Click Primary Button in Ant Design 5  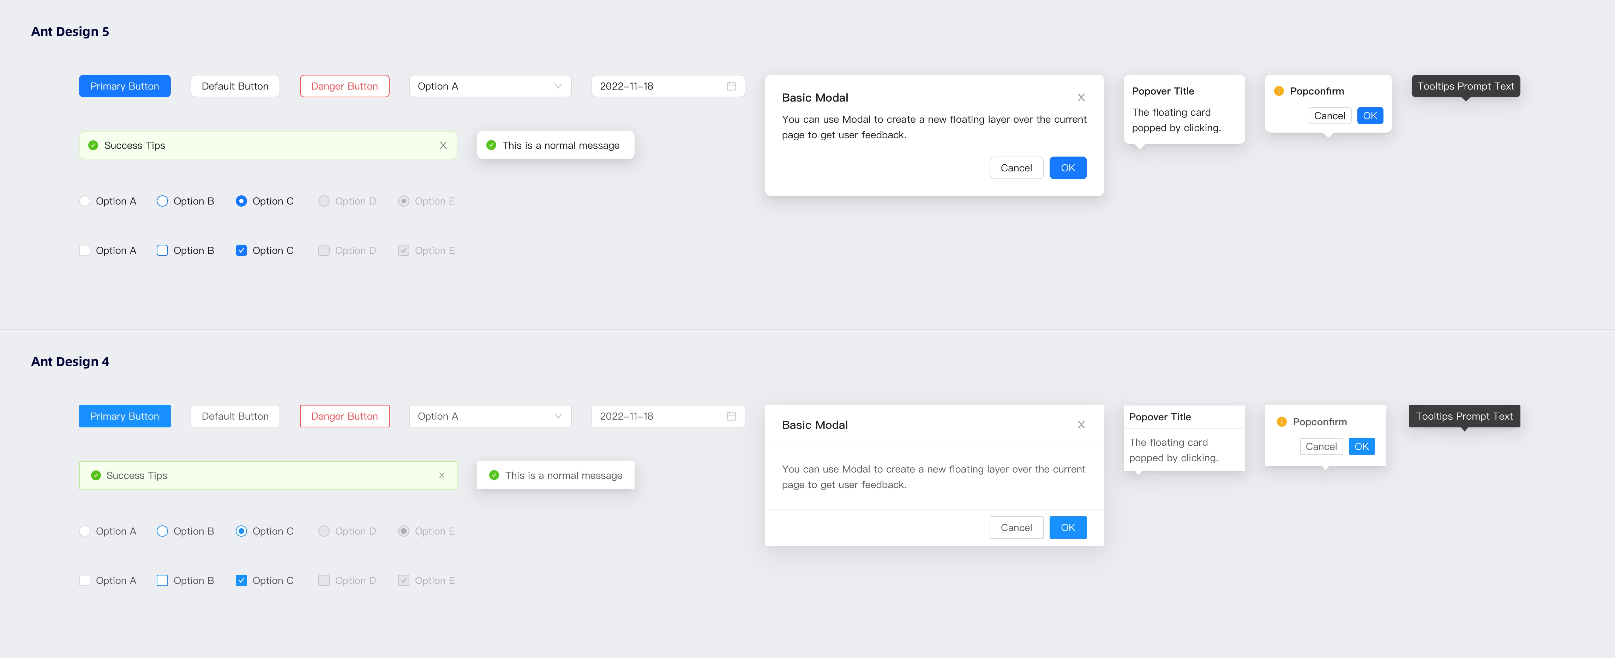coord(124,86)
